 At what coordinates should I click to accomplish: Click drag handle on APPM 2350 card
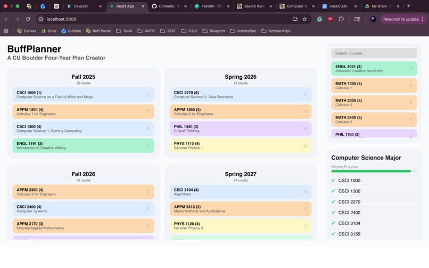[148, 192]
